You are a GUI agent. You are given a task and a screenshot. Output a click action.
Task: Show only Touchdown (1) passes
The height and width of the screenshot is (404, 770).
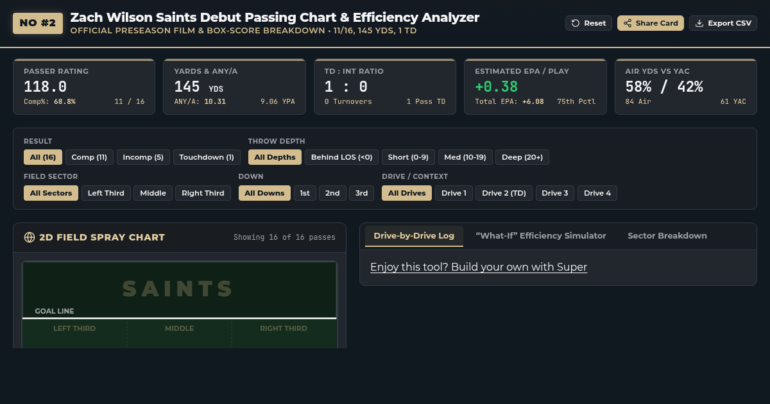[x=207, y=157]
